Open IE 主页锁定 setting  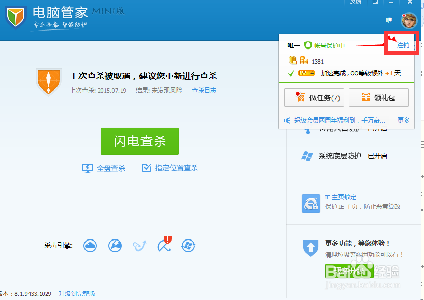coord(341,197)
